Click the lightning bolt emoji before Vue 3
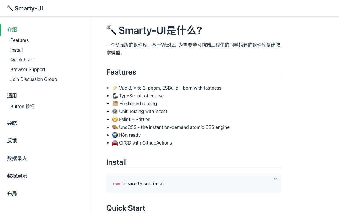Screen dimensions: 339x213 point(115,88)
